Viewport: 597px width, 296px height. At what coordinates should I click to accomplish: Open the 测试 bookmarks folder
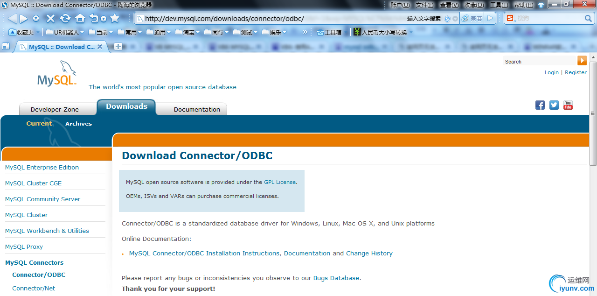[245, 32]
